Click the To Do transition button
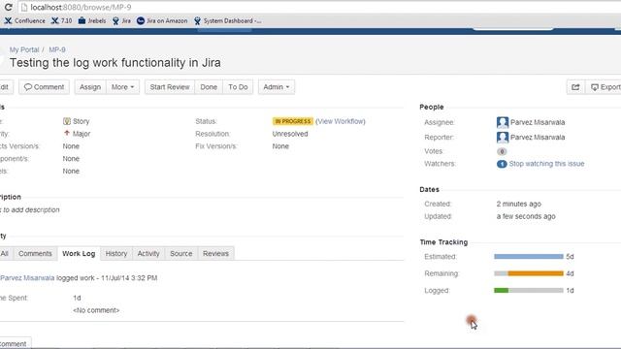This screenshot has height=349, width=621. click(x=238, y=87)
